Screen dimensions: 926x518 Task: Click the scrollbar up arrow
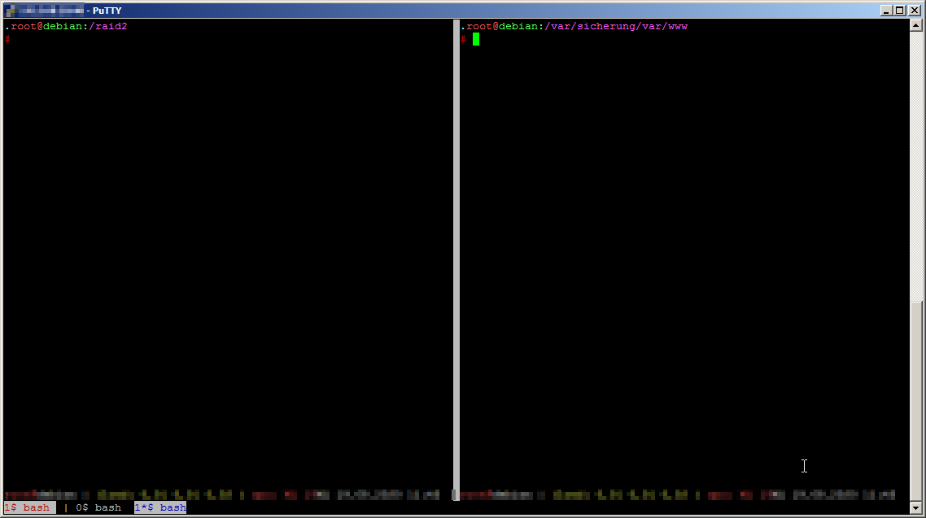click(x=916, y=25)
